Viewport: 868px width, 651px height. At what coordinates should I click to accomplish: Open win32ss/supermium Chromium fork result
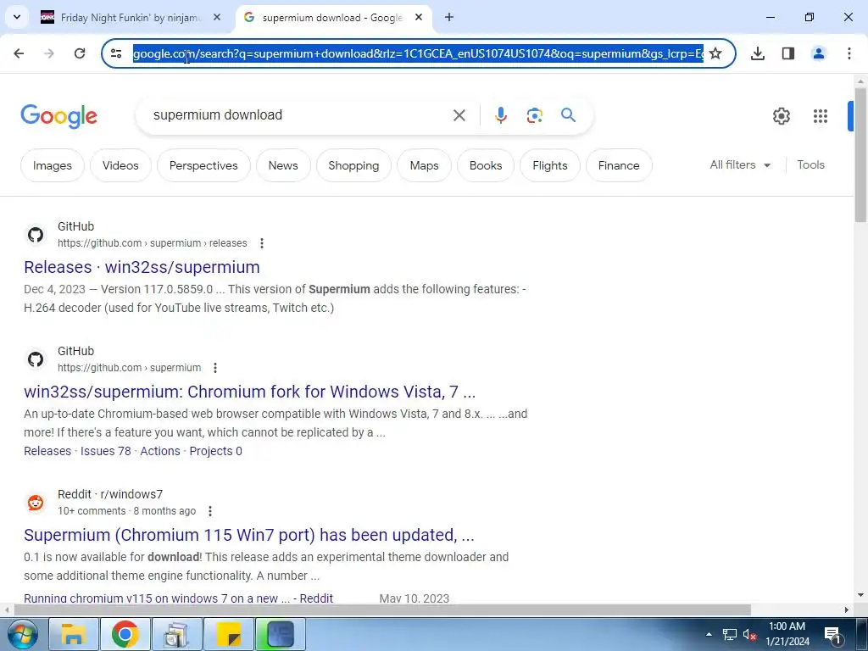pyautogui.click(x=250, y=392)
